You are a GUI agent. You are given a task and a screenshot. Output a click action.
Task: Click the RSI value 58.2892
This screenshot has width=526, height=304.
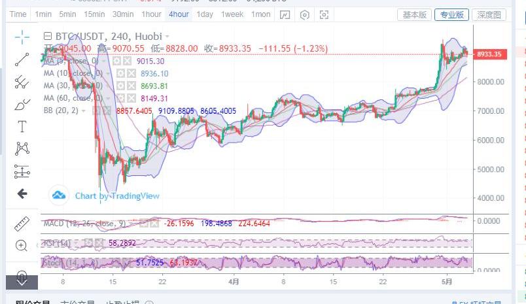pyautogui.click(x=122, y=243)
